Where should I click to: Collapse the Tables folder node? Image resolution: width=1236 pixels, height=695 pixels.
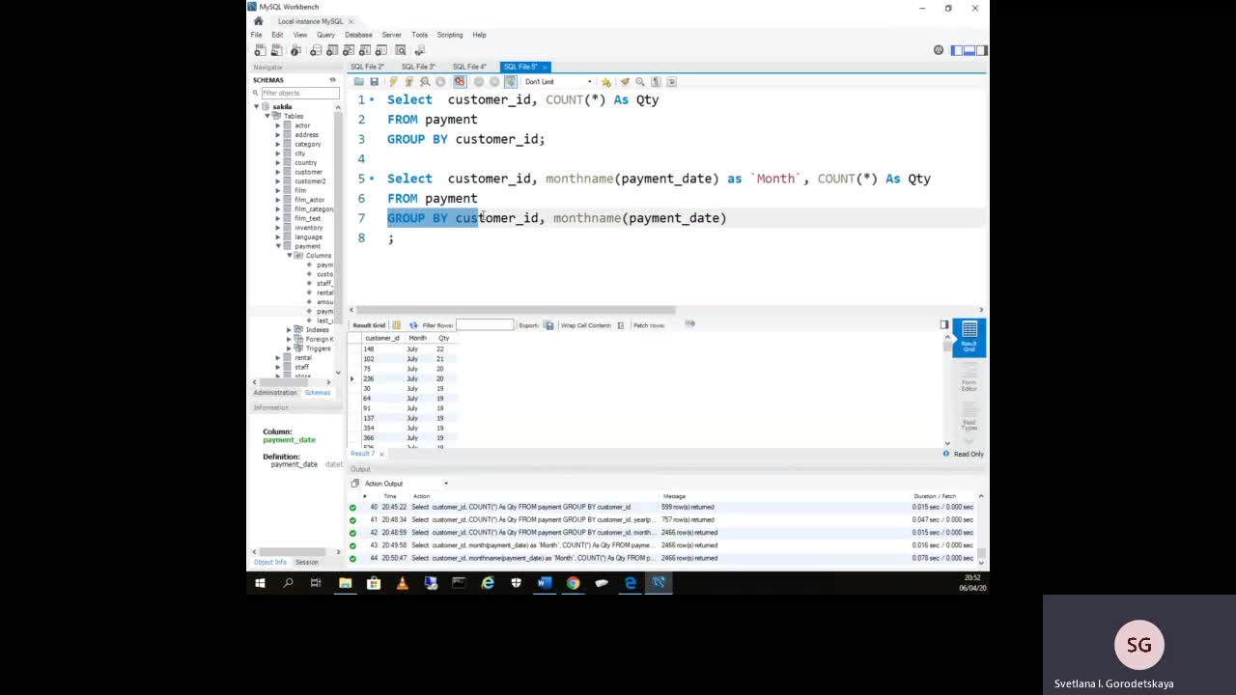click(x=267, y=116)
